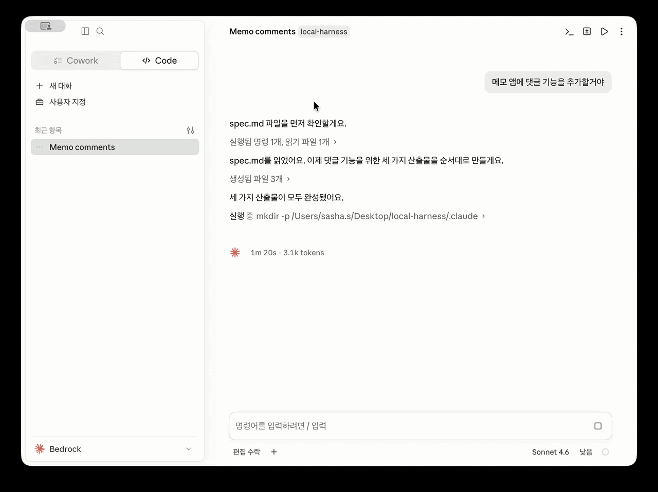Click the effort circle indicator at bottom-right
Viewport: 658px width, 492px height.
[x=606, y=452]
